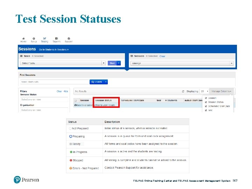Click the Start button
252x189 pixels.
[112, 63]
